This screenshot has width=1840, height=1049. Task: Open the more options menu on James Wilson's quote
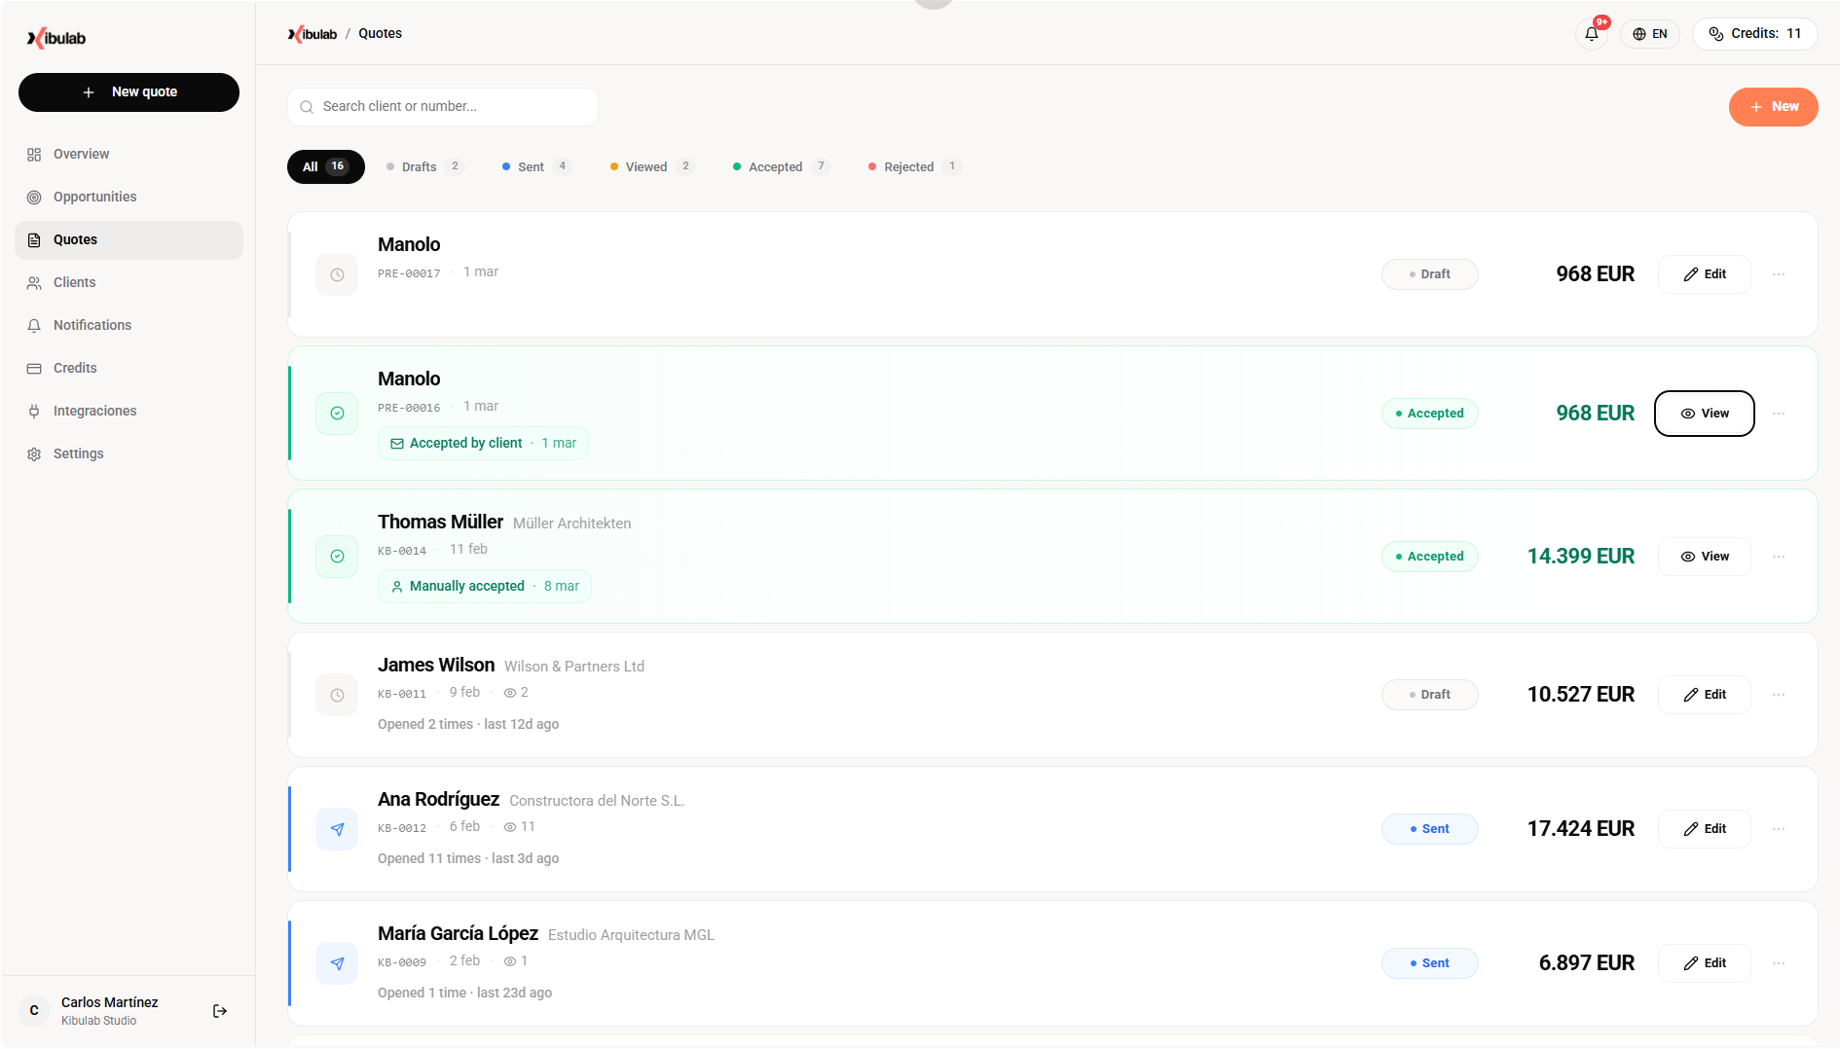coord(1779,695)
